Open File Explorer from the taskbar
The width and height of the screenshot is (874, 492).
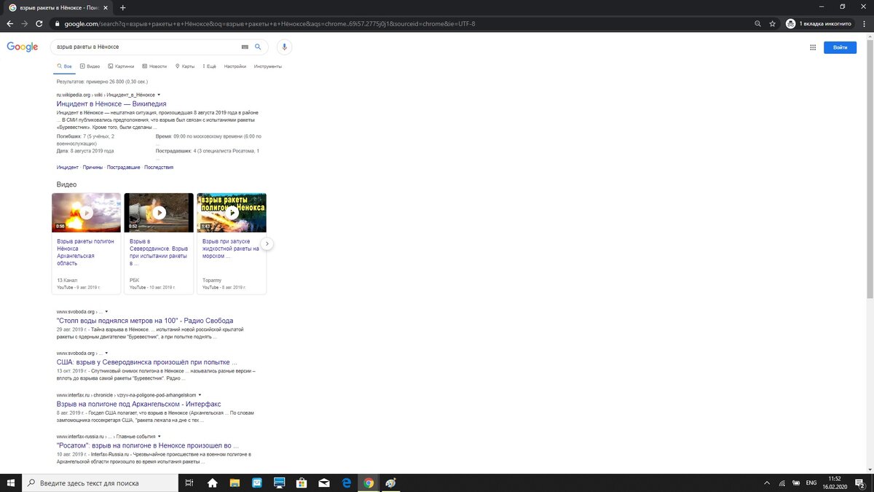[x=235, y=483]
